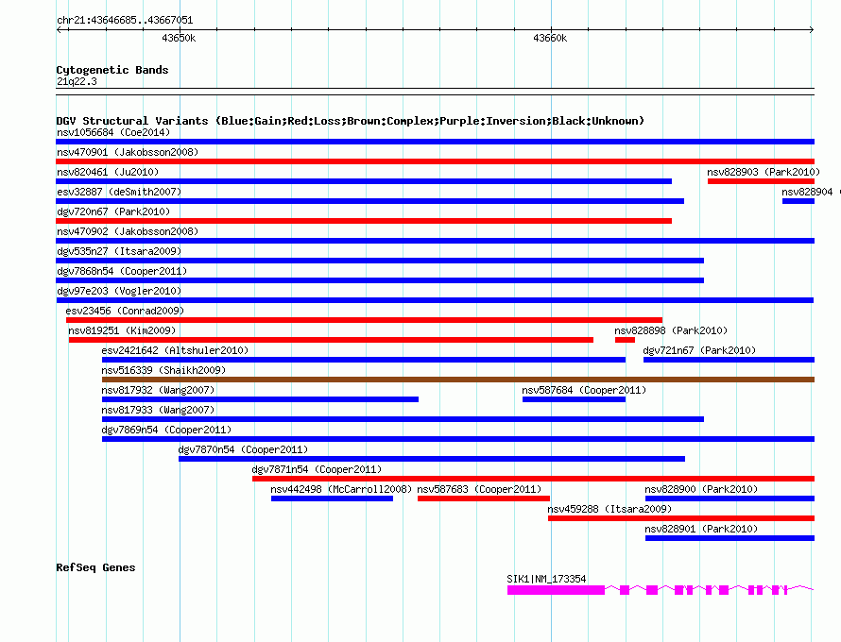Click the nsv819251 (Kim2009) label

(122, 330)
